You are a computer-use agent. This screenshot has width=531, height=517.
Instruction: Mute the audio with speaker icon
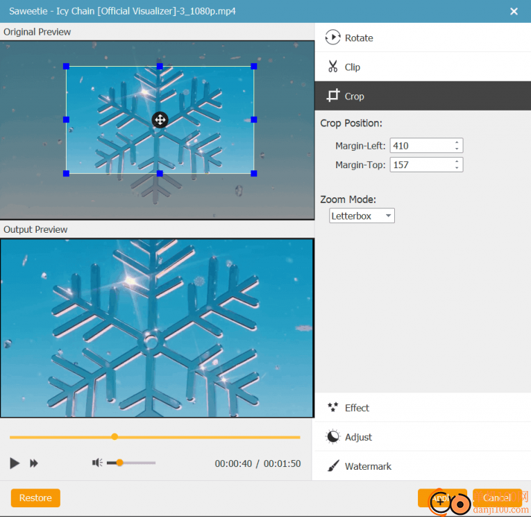[97, 463]
